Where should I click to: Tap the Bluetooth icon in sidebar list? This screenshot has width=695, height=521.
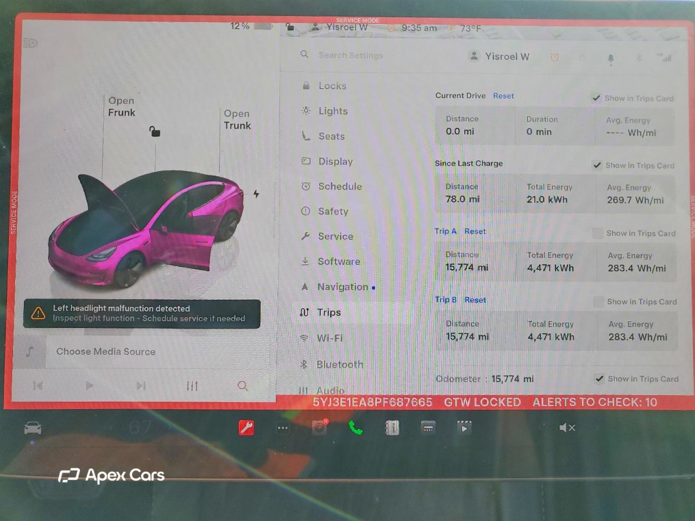point(304,364)
